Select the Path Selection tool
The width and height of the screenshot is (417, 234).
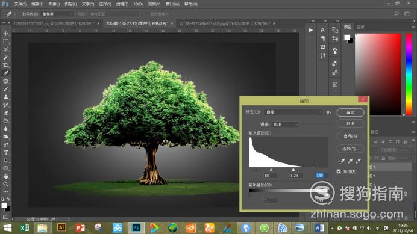(x=5, y=161)
